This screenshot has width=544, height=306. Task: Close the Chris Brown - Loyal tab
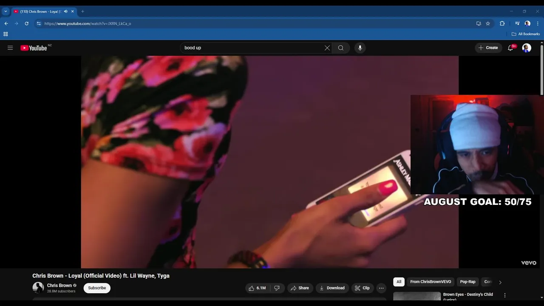tap(73, 11)
